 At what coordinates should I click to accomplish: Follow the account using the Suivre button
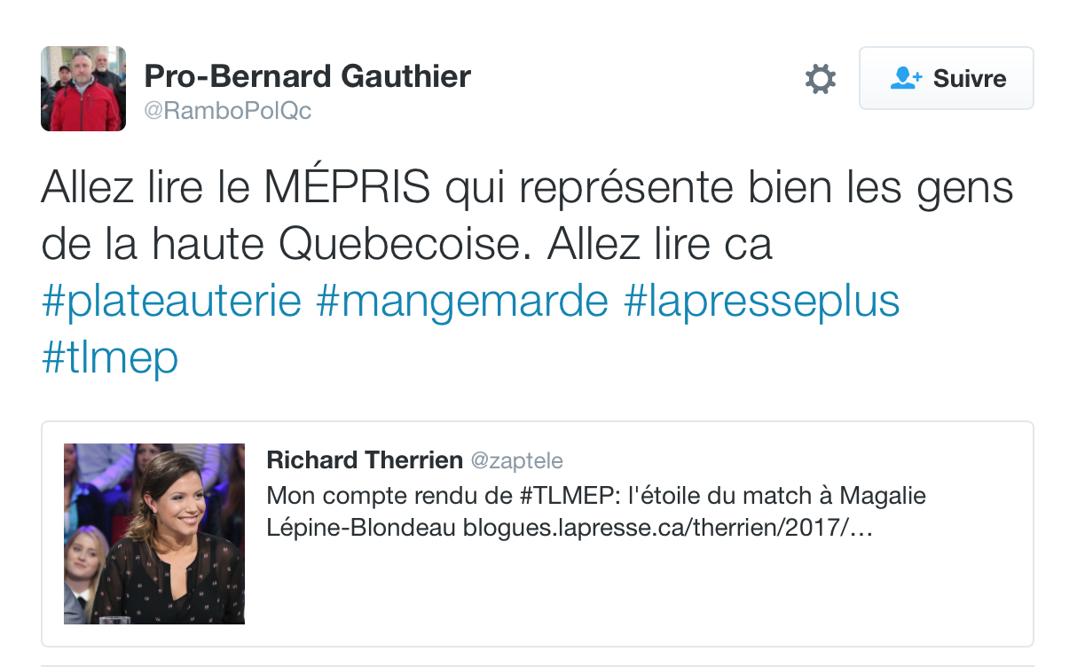point(946,78)
